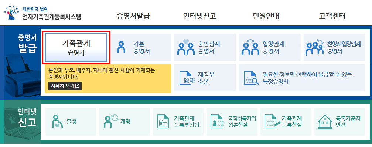Open the 민원안내 top menu

pos(266,16)
